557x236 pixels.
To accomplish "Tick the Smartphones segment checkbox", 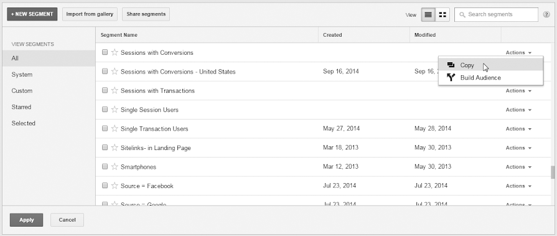I will click(105, 166).
